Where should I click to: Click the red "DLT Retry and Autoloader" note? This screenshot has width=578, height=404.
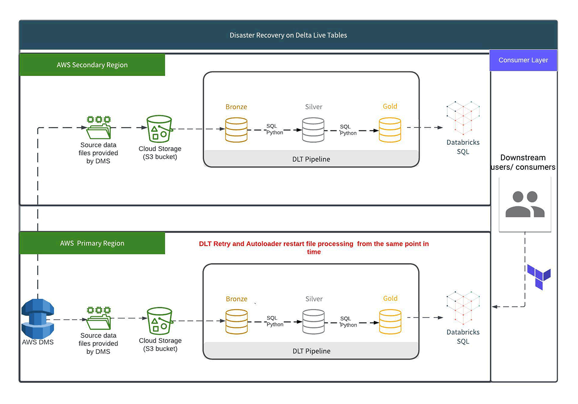(314, 248)
